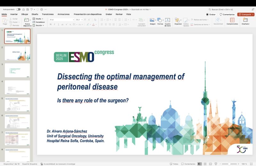Insert a Cuadro de texto
Screen dimensions: 256x166
coord(167,21)
